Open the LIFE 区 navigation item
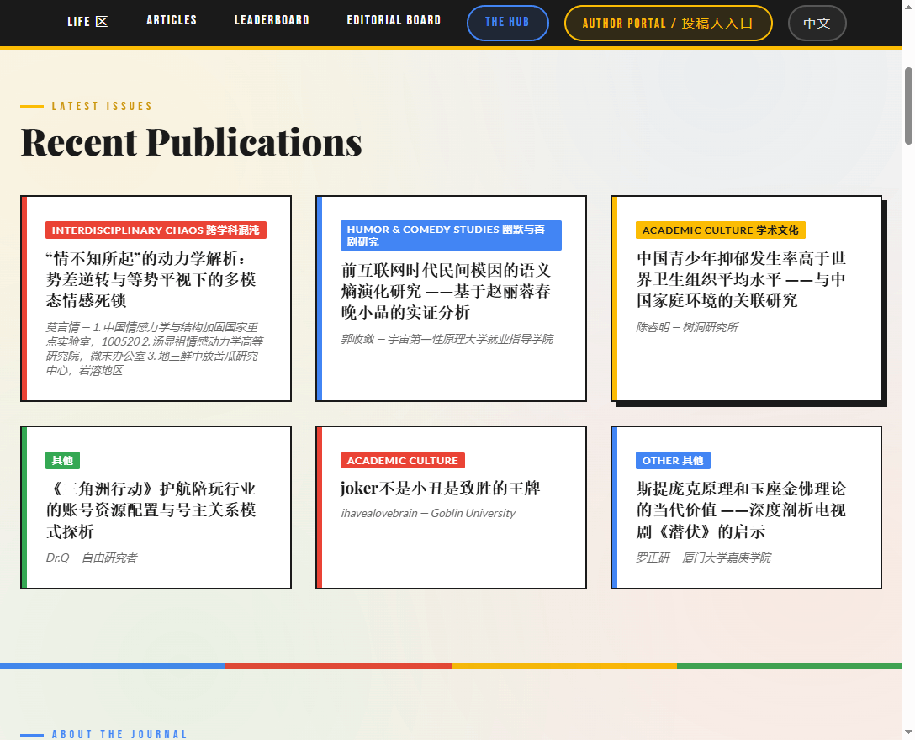The height and width of the screenshot is (740, 915). click(87, 21)
